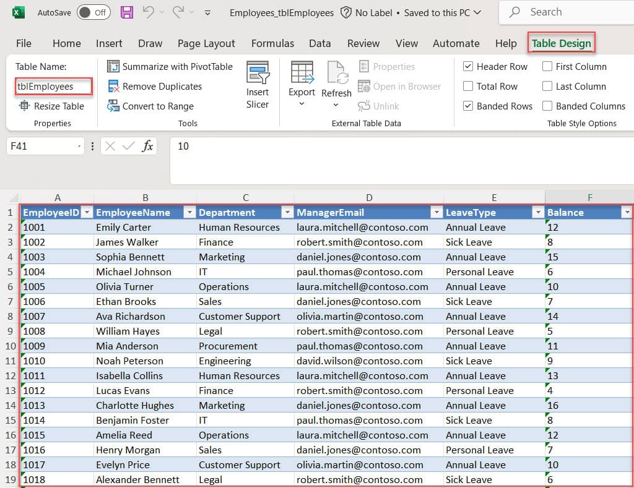The image size is (634, 488).
Task: Enable the Last Column checkbox
Action: point(547,86)
